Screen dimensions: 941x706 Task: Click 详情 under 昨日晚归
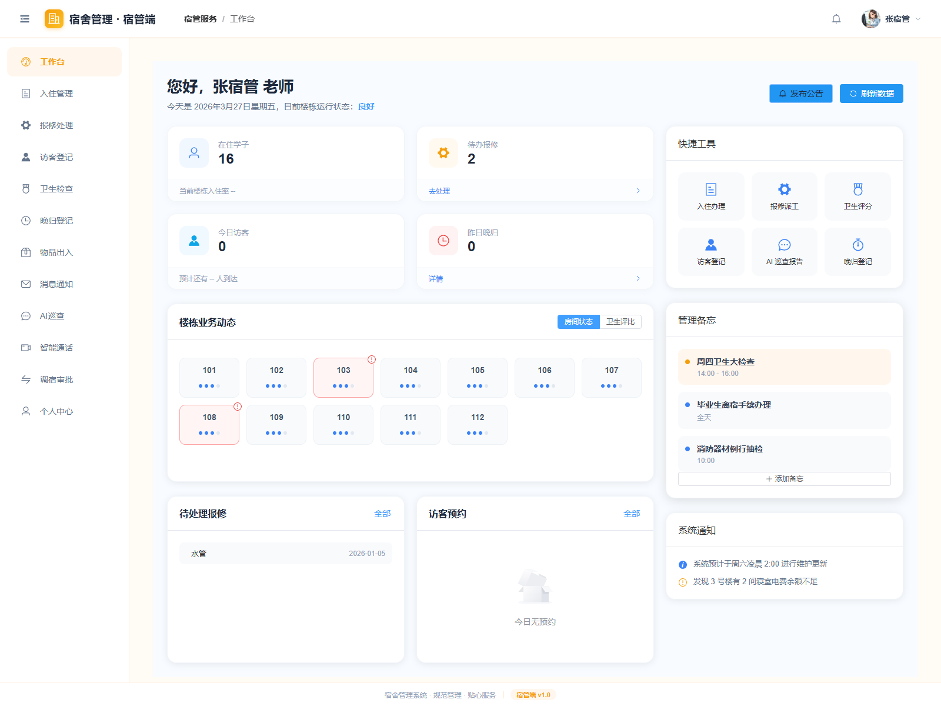436,279
